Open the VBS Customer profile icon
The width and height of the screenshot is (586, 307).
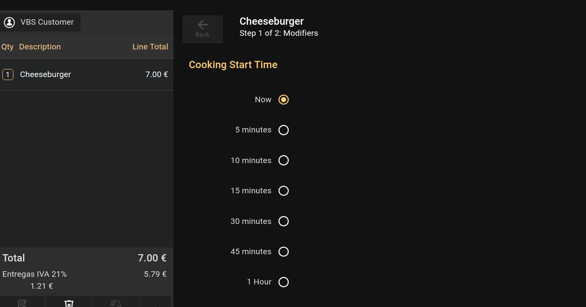click(x=9, y=23)
